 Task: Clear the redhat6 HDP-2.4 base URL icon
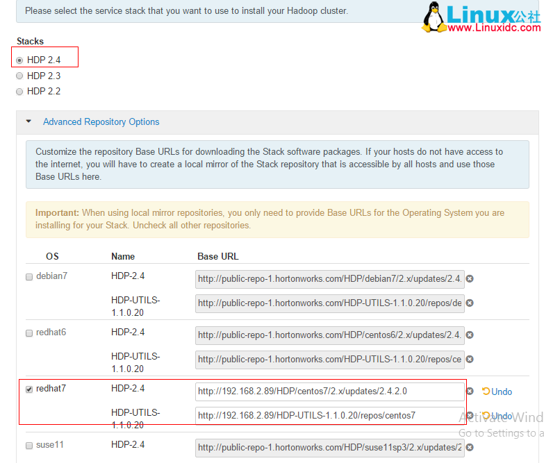pyautogui.click(x=470, y=335)
